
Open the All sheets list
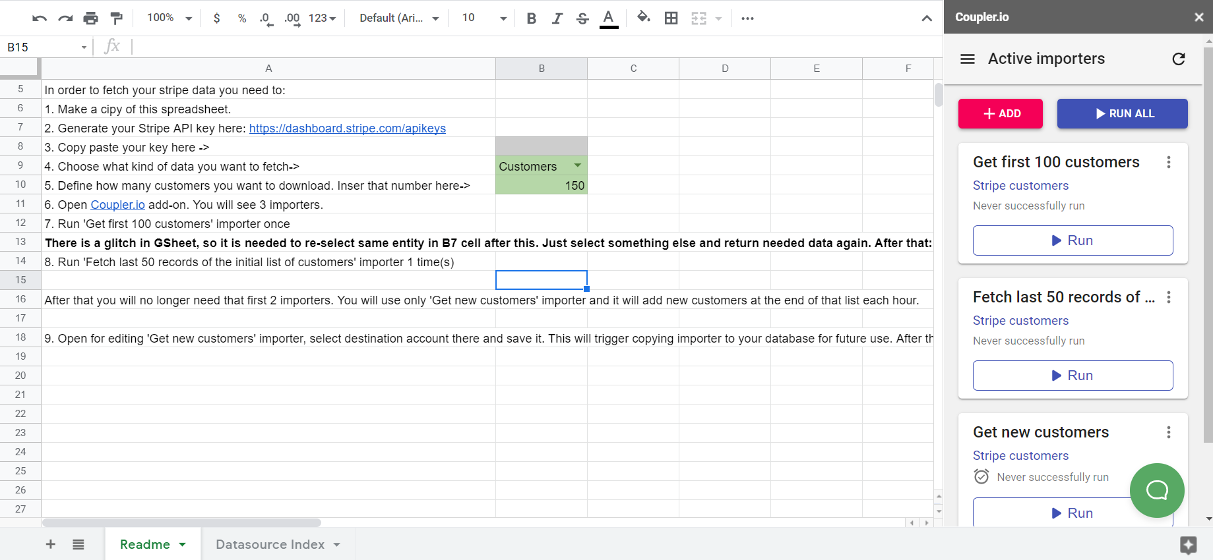[78, 544]
